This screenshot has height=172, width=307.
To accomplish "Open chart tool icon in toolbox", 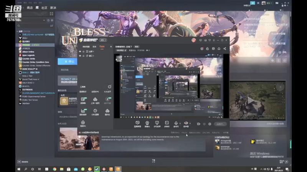I will click(83, 111).
